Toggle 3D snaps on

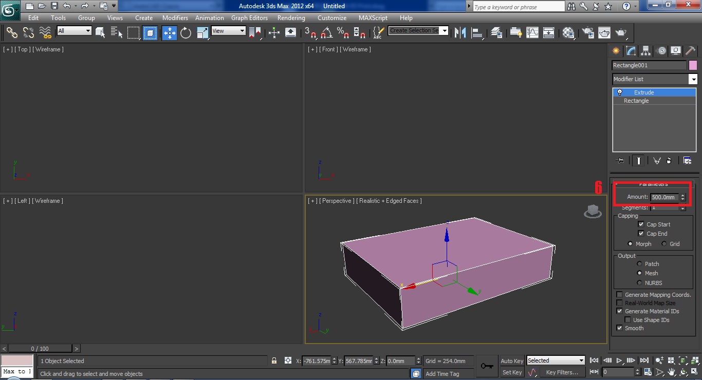tap(311, 32)
